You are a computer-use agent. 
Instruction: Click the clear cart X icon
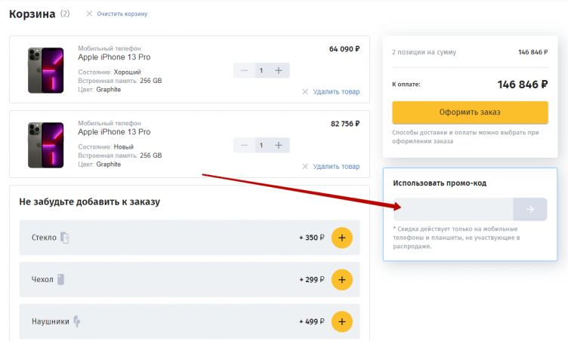pyautogui.click(x=89, y=14)
